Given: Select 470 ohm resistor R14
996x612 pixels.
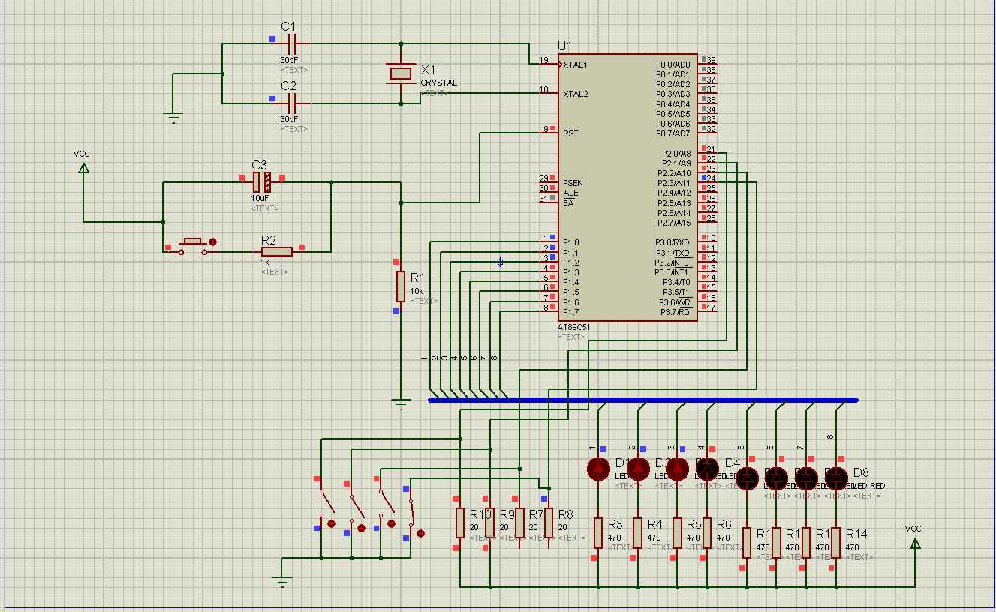Looking at the screenshot, I should 835,542.
